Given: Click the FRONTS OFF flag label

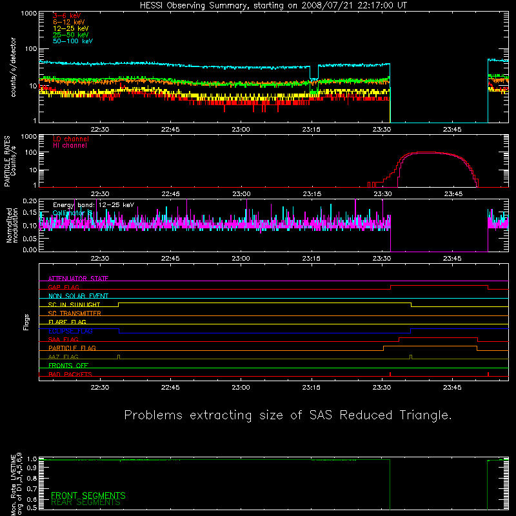Looking at the screenshot, I should coord(68,365).
